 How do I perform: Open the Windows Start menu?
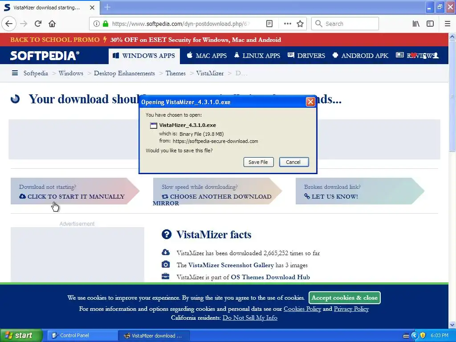click(x=21, y=335)
